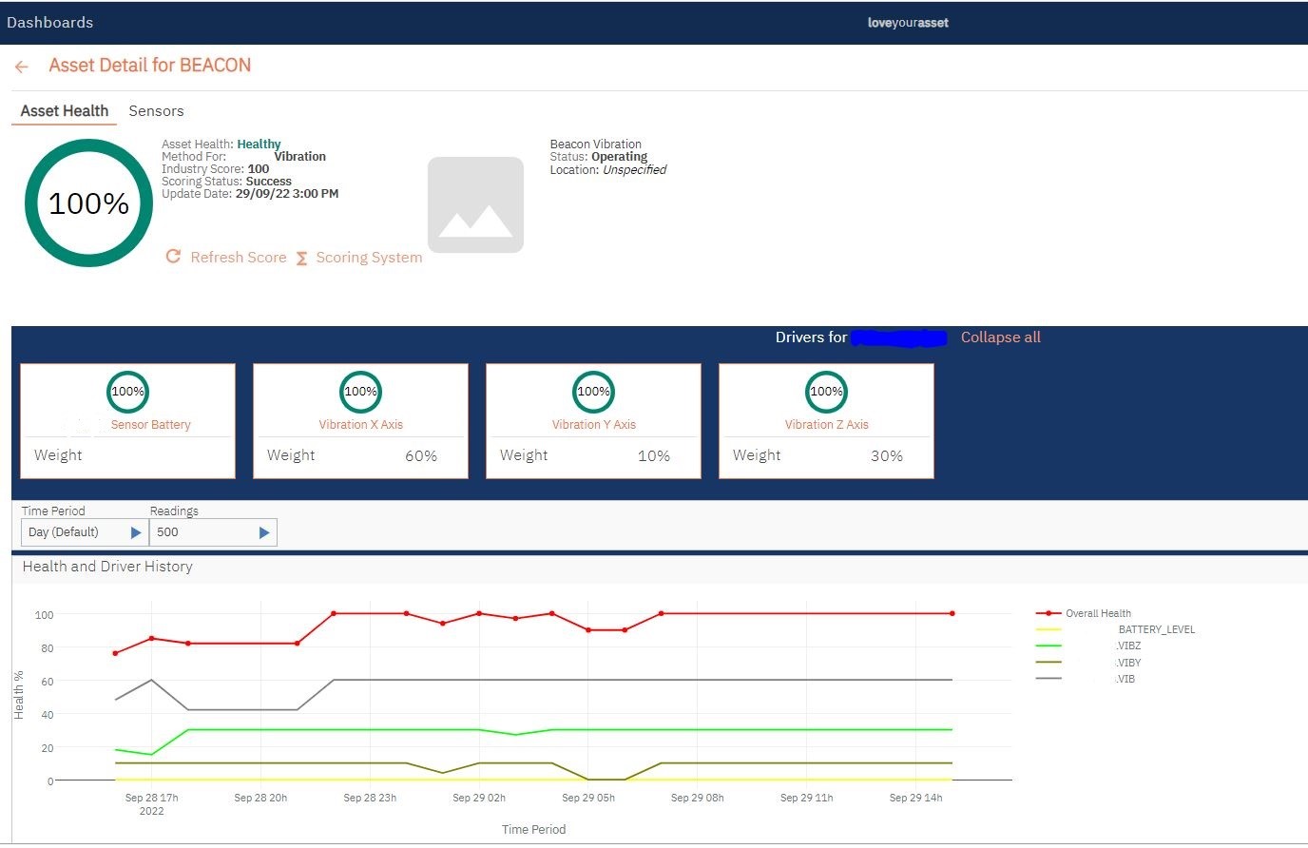Click the Sep 29 02h axis label

click(479, 798)
